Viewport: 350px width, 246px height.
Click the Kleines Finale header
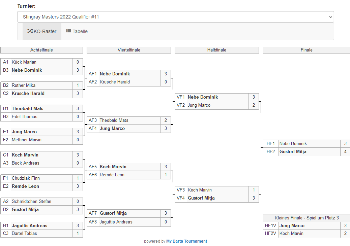[x=306, y=218]
